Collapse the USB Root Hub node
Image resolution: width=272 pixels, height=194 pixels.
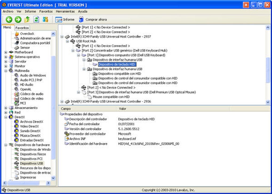point(67,41)
